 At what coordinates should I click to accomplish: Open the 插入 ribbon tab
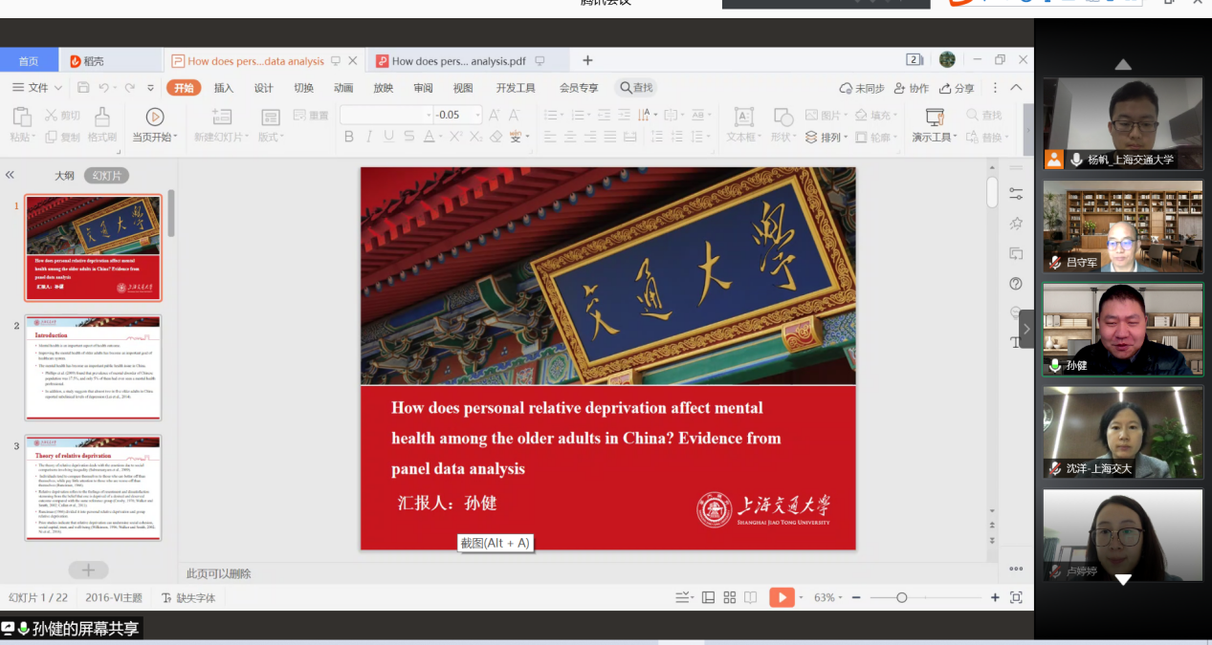pos(224,88)
